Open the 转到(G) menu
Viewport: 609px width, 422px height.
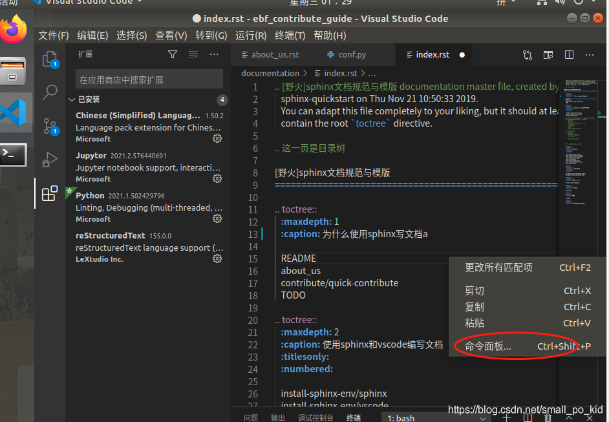[211, 36]
